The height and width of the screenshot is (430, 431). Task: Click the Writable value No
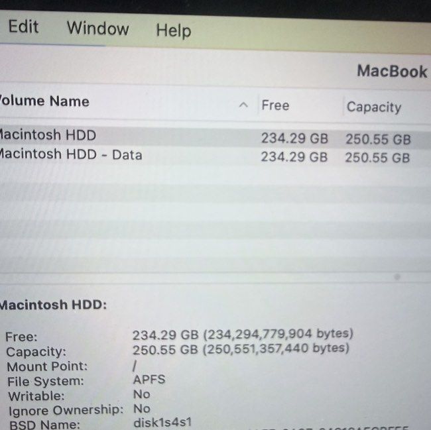[141, 394]
